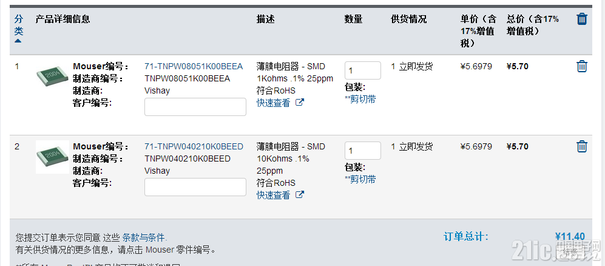This screenshot has width=605, height=266.
Task: Click customer number field for item 1
Action: [195, 107]
